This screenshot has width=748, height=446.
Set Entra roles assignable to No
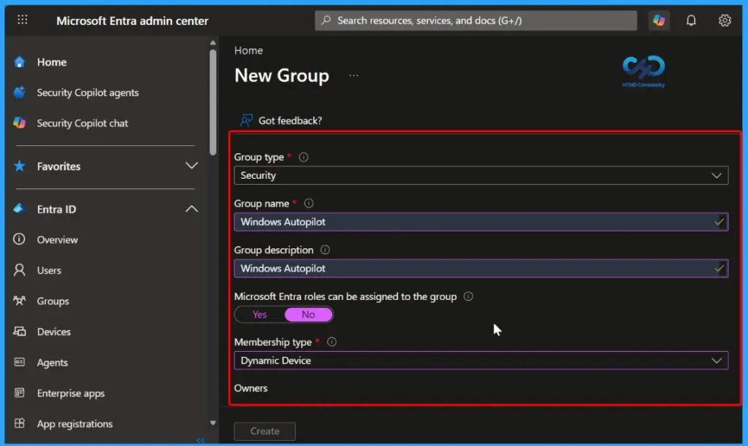tap(308, 315)
